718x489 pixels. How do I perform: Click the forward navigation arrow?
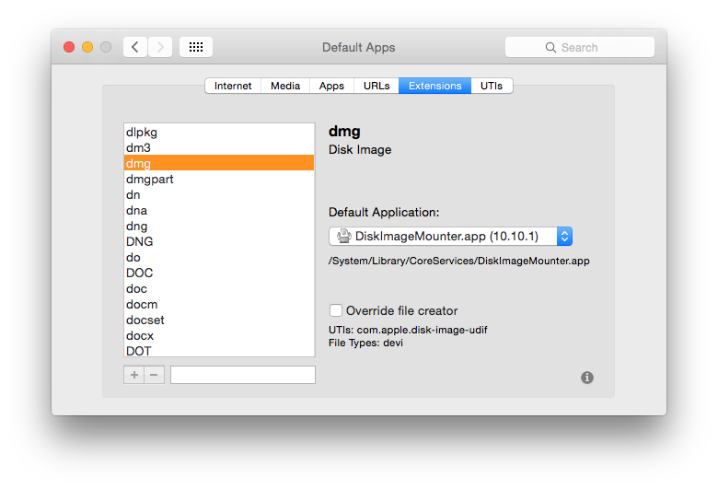click(160, 47)
